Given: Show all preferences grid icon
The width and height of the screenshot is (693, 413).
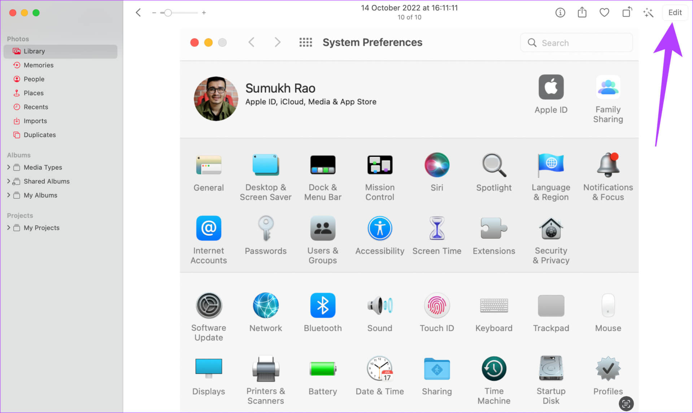Looking at the screenshot, I should [305, 43].
